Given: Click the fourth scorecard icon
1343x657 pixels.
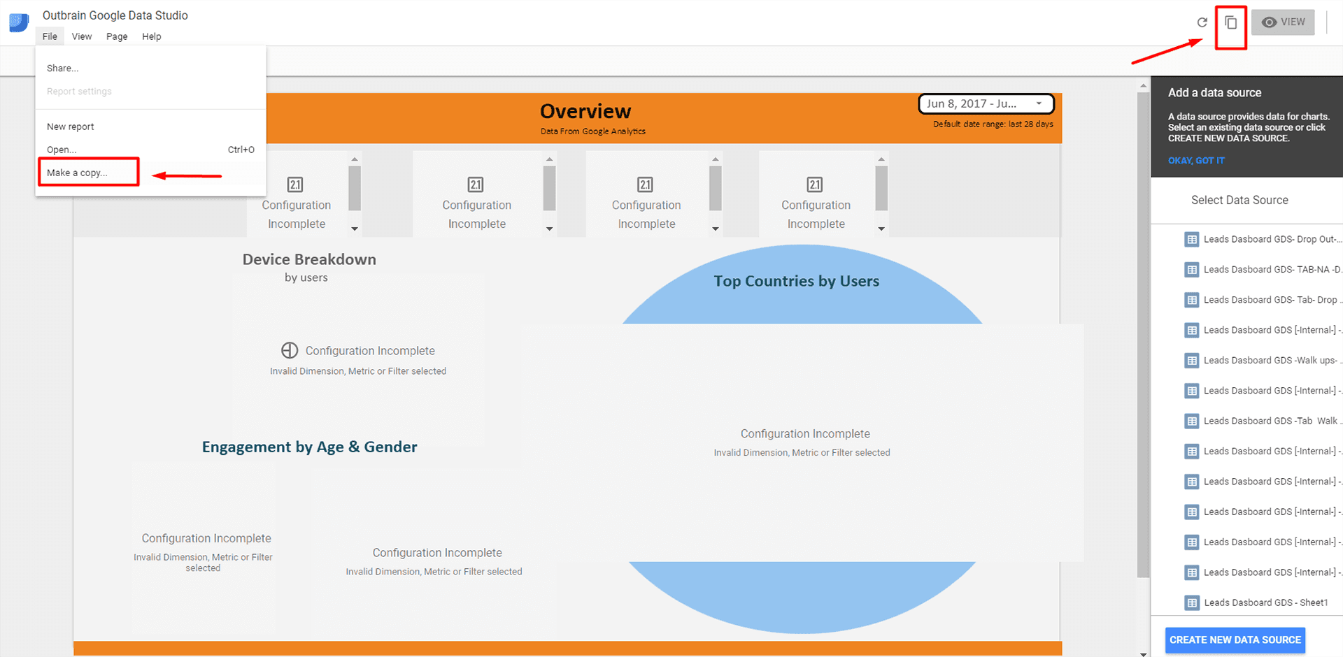Looking at the screenshot, I should pyautogui.click(x=815, y=185).
